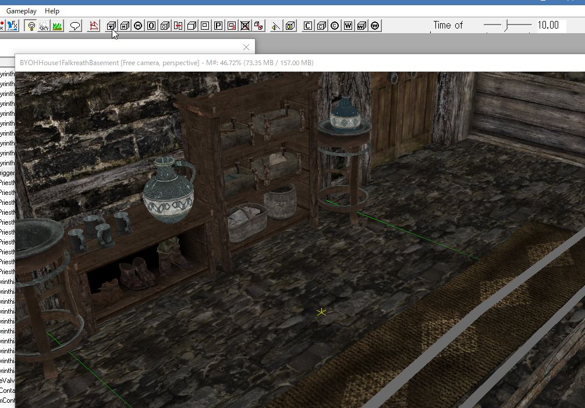
Task: Click the circle icon marked C
Action: 335,26
